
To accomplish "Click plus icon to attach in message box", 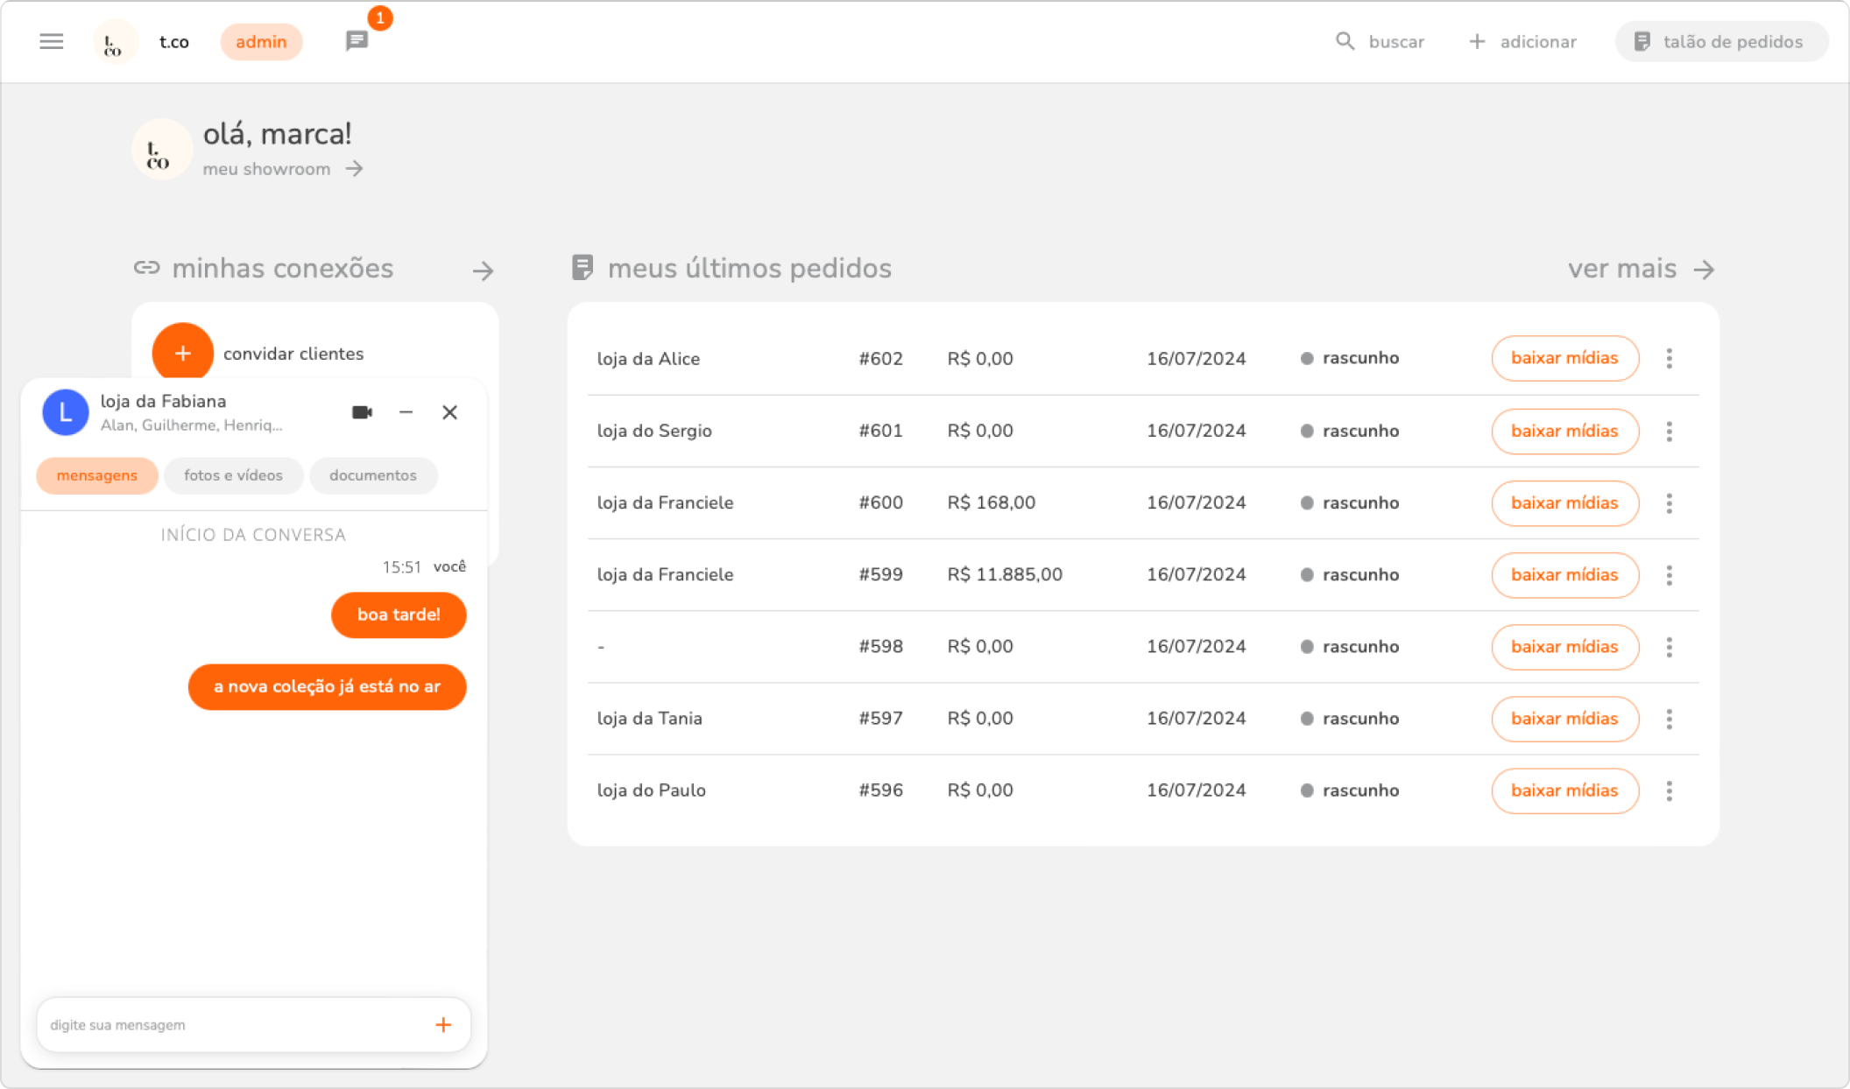I will (x=443, y=1024).
